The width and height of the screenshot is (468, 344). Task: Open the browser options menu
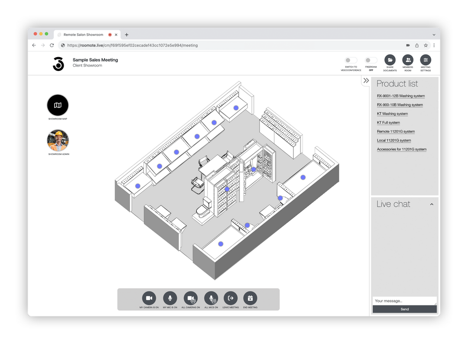[x=434, y=45]
